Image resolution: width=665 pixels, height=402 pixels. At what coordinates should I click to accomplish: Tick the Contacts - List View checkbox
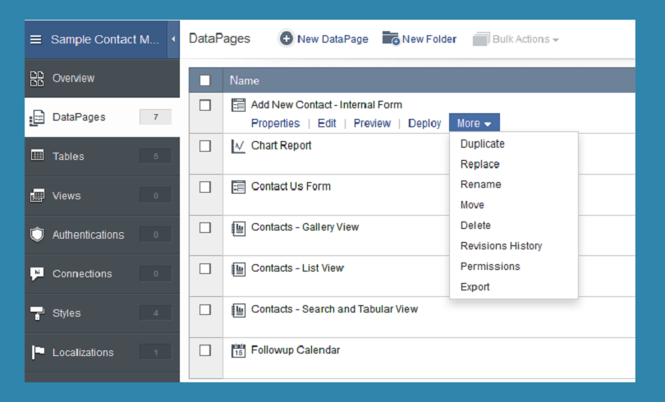point(205,268)
